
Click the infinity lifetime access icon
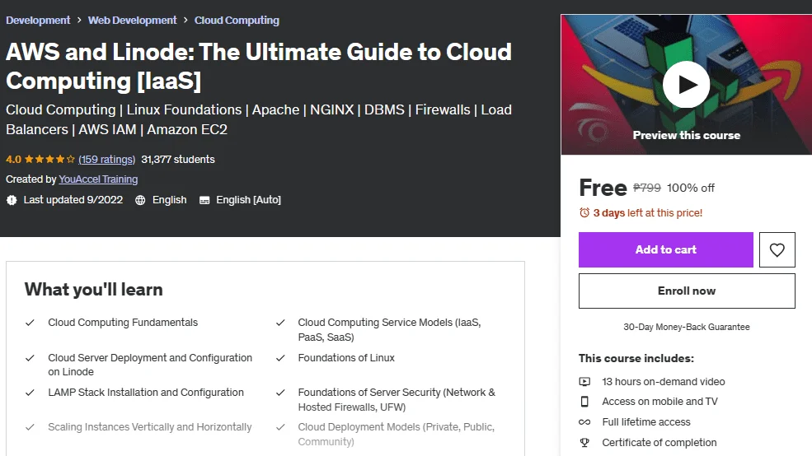584,422
